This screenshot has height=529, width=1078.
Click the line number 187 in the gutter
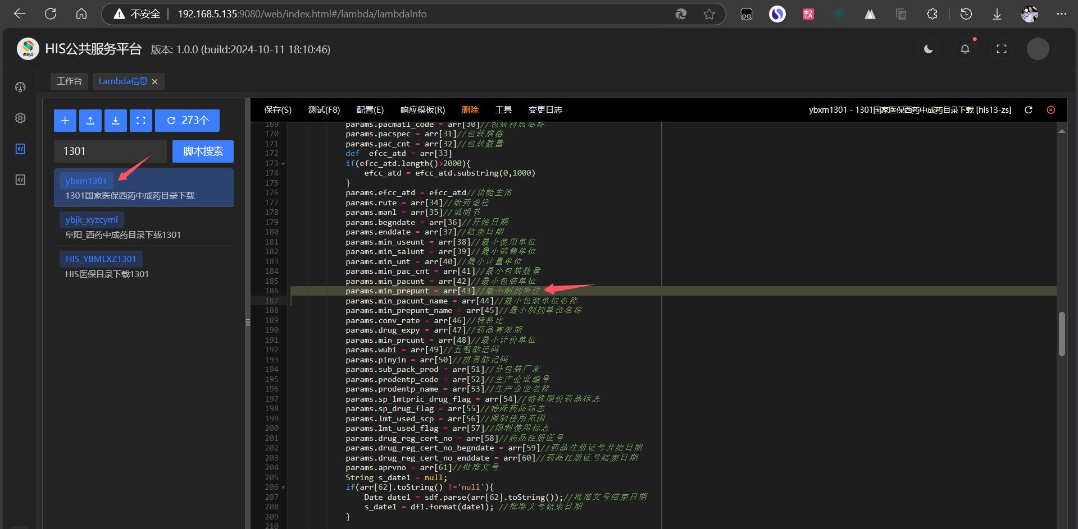272,301
